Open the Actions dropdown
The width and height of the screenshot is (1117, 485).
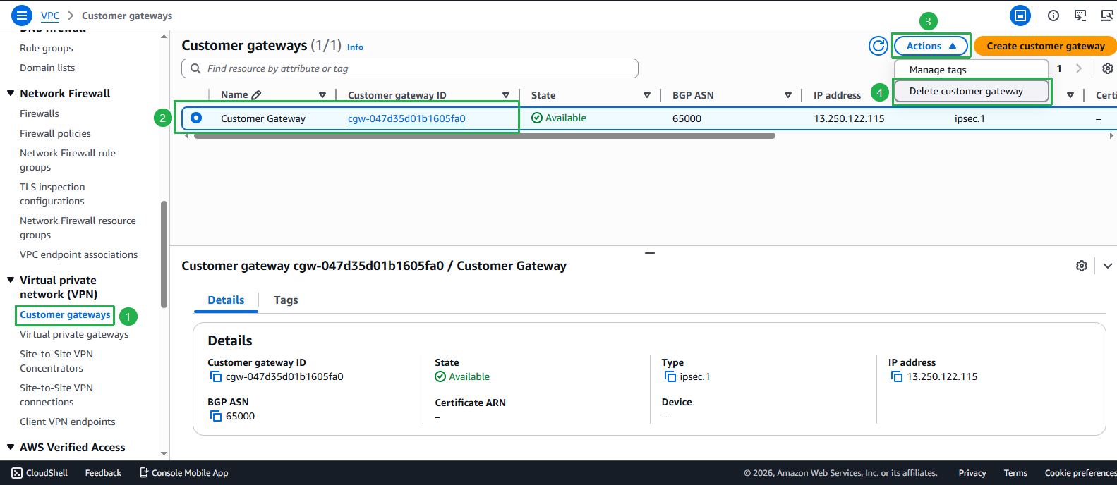(931, 46)
